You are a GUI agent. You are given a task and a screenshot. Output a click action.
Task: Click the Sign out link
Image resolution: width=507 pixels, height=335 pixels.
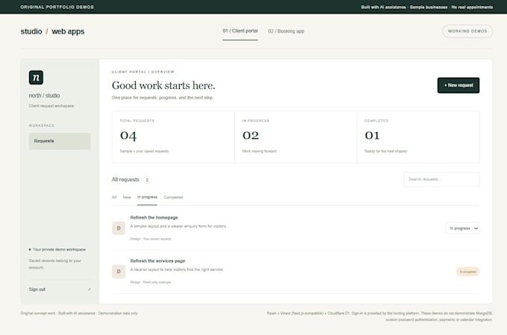(37, 289)
